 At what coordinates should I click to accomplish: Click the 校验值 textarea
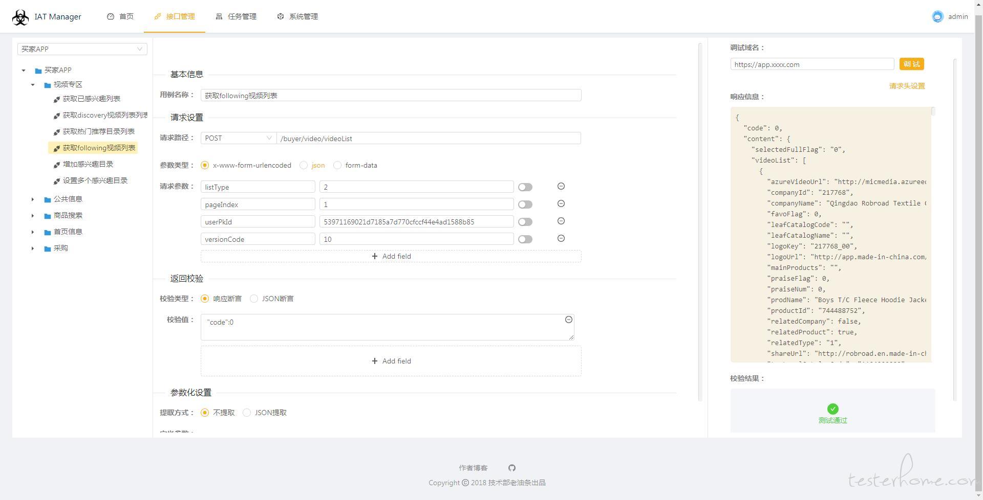[x=387, y=327]
